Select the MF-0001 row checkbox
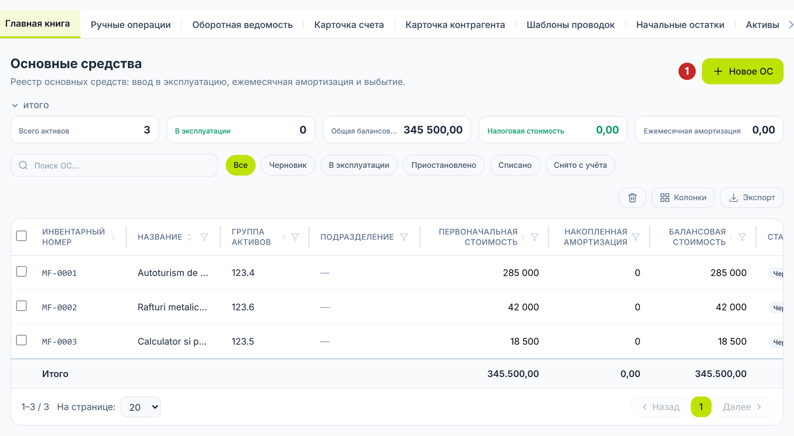The width and height of the screenshot is (794, 436). pyautogui.click(x=22, y=272)
